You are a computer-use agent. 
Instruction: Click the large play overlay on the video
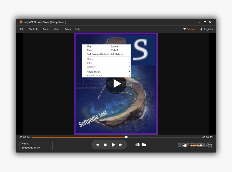pos(116,84)
